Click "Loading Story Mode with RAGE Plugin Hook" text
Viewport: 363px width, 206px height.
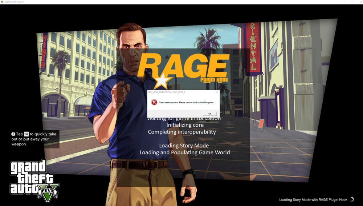(313, 199)
